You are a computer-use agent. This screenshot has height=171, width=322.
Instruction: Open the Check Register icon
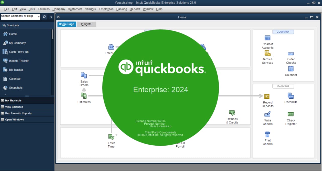coord(291,114)
